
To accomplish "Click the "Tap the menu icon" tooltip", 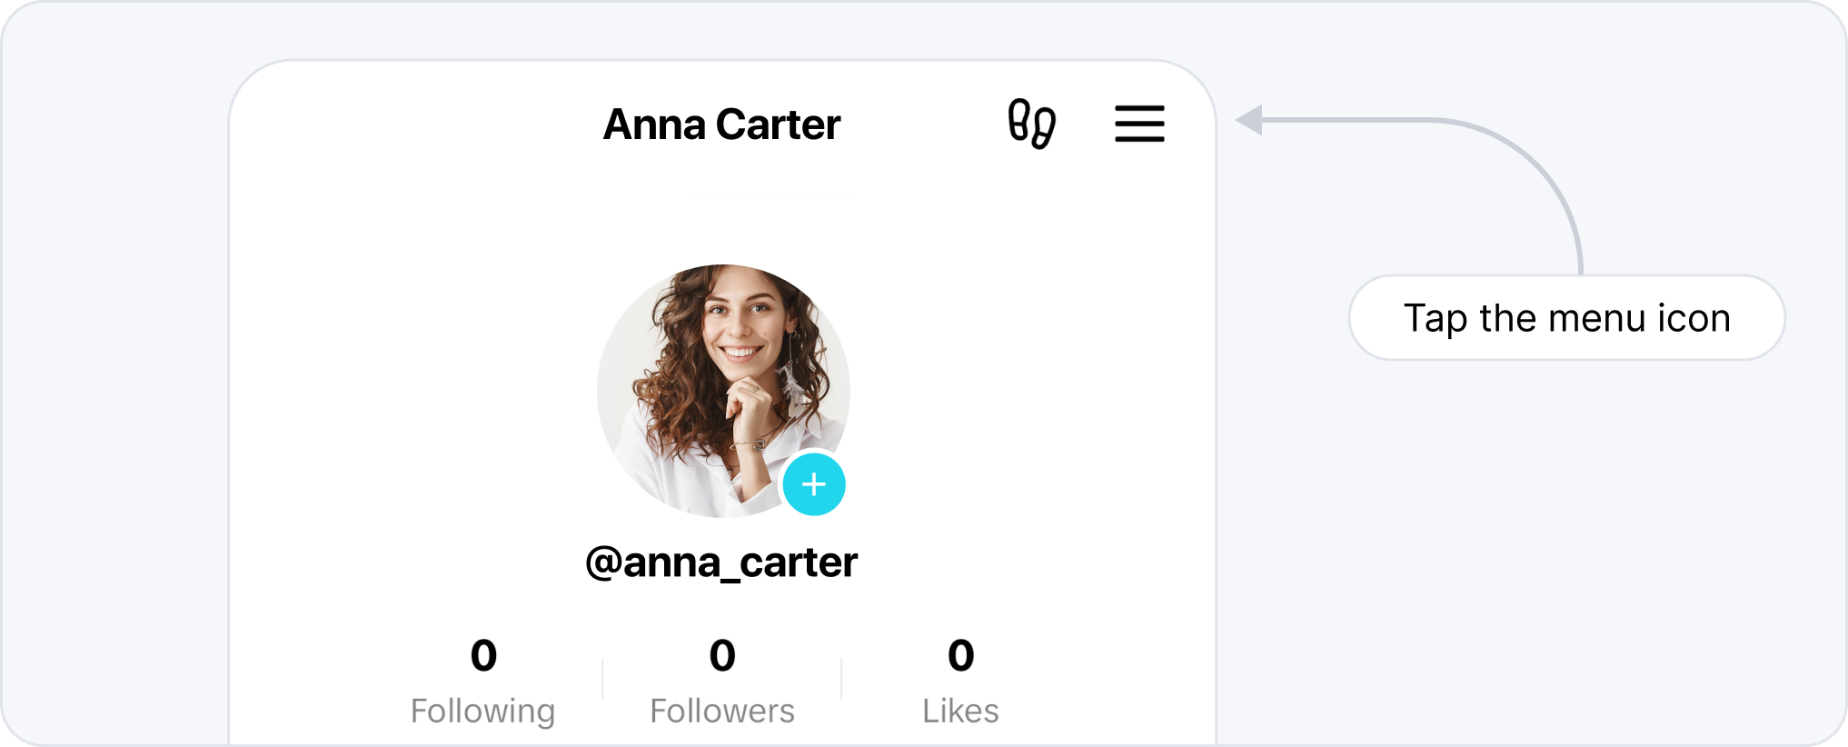I will pos(1567,318).
